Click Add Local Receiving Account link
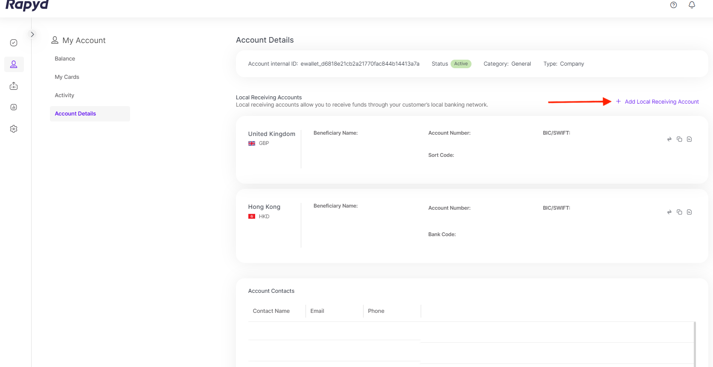The width and height of the screenshot is (713, 367). tap(661, 102)
